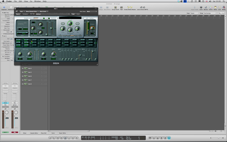Toggle the No Transpose checkbox
Screen dimensions: 227x142
point(11,56)
